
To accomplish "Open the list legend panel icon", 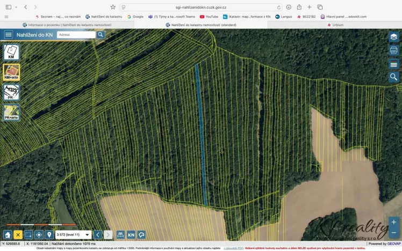I will click(393, 64).
